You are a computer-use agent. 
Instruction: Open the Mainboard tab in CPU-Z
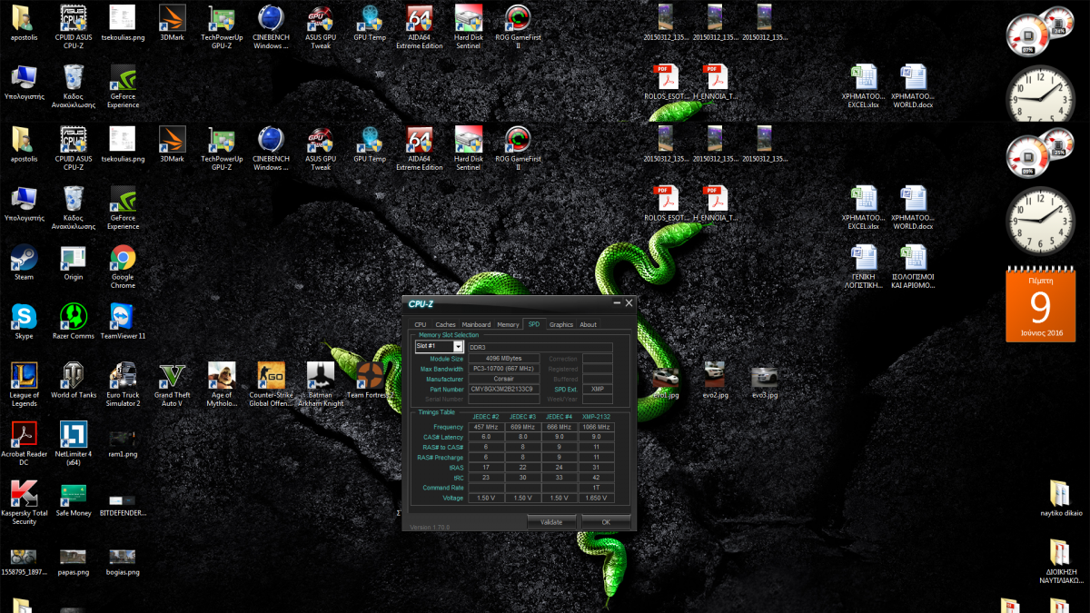[476, 324]
